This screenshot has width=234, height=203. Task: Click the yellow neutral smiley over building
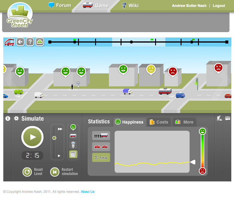[151, 69]
